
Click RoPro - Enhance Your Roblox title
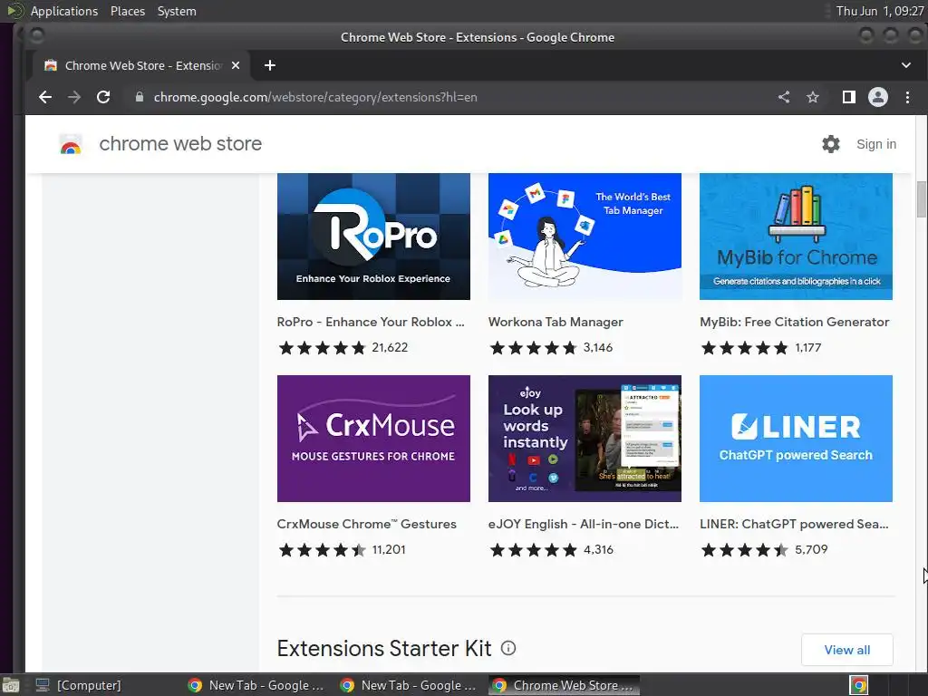pyautogui.click(x=371, y=322)
